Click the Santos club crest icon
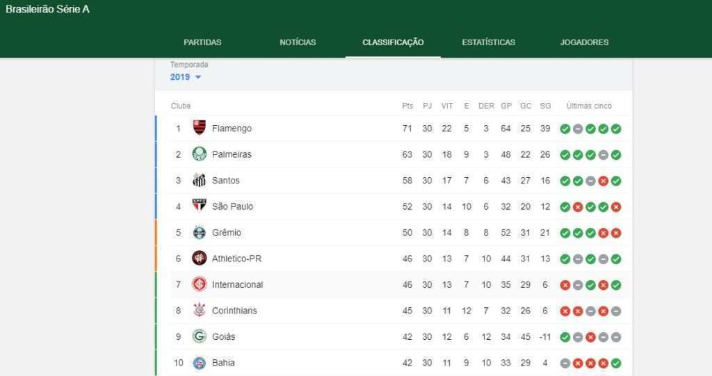Screen dimensions: 712x376 pyautogui.click(x=200, y=180)
